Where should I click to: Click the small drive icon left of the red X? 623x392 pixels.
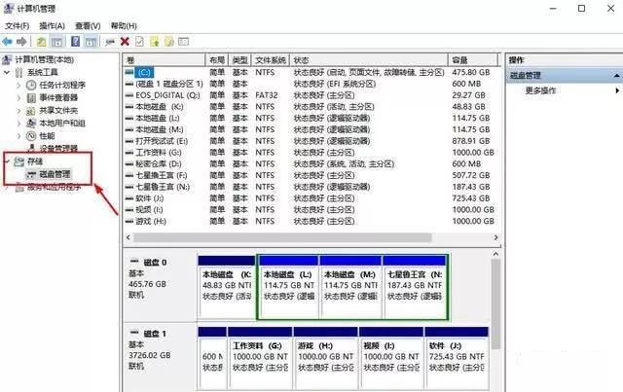pyautogui.click(x=110, y=42)
